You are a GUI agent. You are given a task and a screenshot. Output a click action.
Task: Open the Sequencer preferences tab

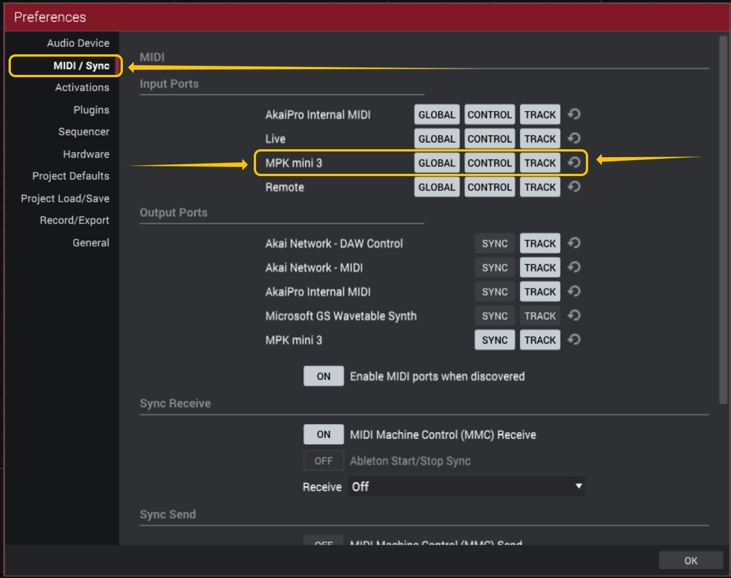[83, 131]
